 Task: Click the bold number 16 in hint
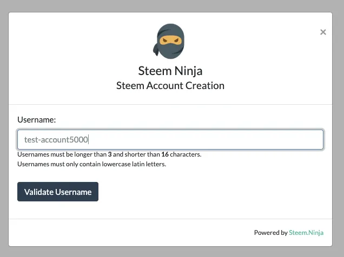pyautogui.click(x=165, y=154)
